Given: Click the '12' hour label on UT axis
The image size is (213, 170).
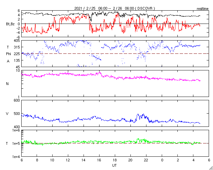Looking at the screenshot, I should [68, 160].
